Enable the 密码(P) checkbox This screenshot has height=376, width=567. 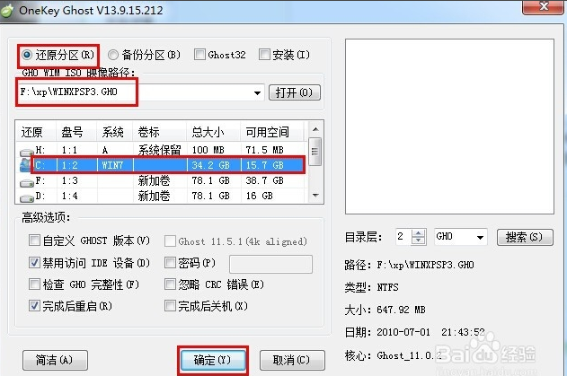point(170,263)
